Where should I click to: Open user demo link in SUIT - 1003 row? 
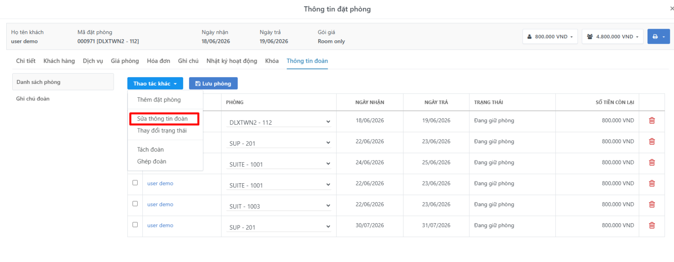click(160, 205)
